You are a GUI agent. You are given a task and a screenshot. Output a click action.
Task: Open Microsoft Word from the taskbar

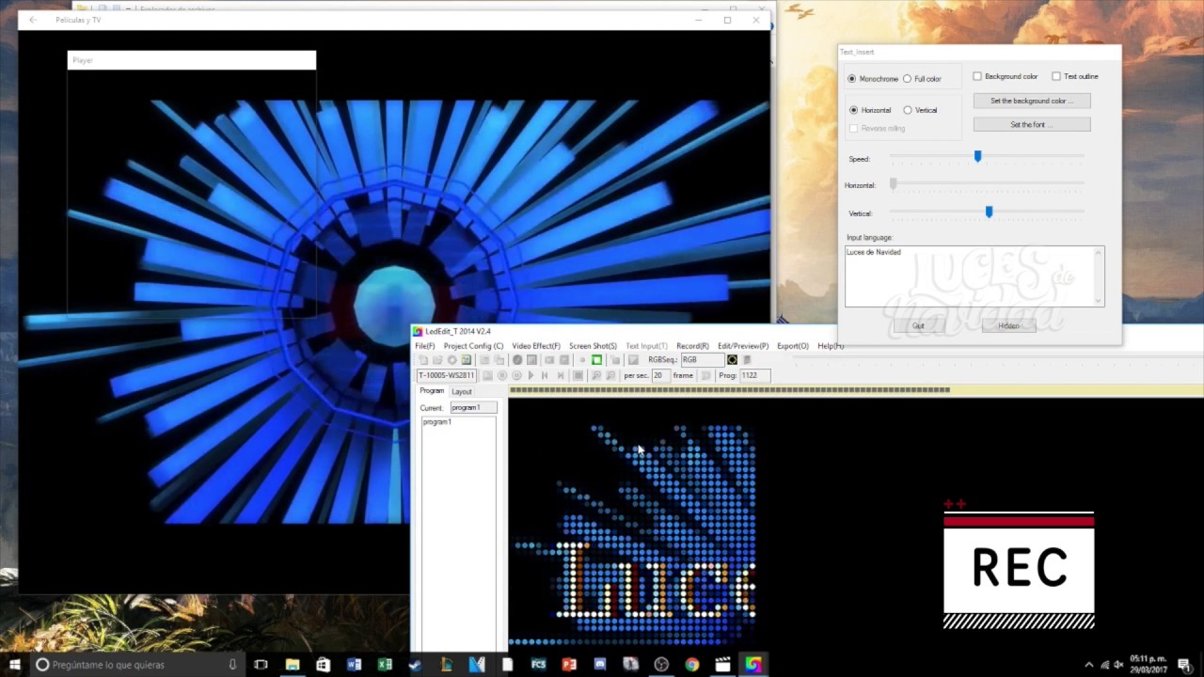coord(354,665)
